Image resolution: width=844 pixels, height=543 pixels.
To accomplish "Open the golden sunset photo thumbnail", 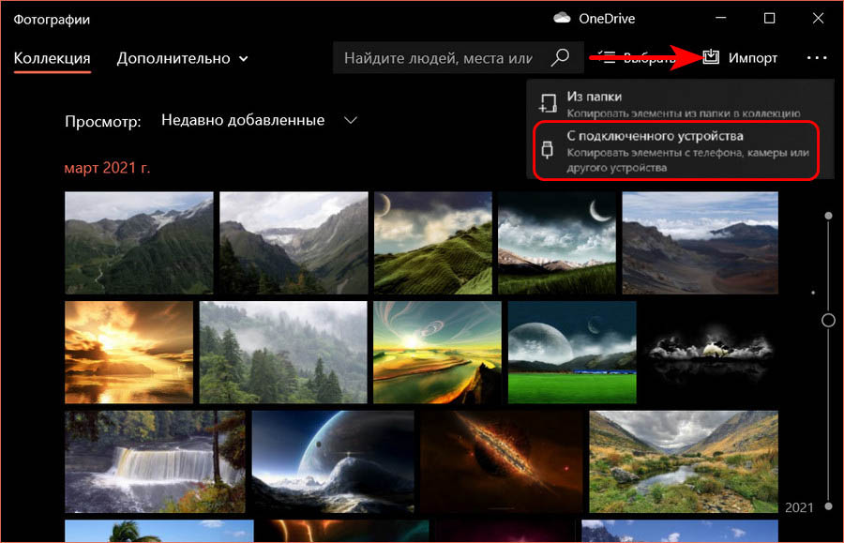I will point(128,352).
